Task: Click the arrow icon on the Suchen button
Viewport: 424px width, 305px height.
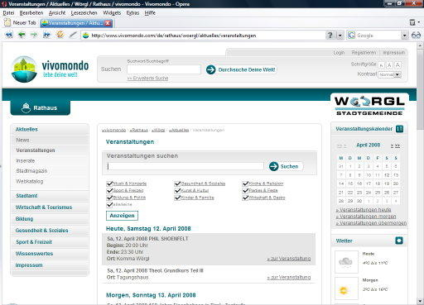Action: [x=274, y=166]
